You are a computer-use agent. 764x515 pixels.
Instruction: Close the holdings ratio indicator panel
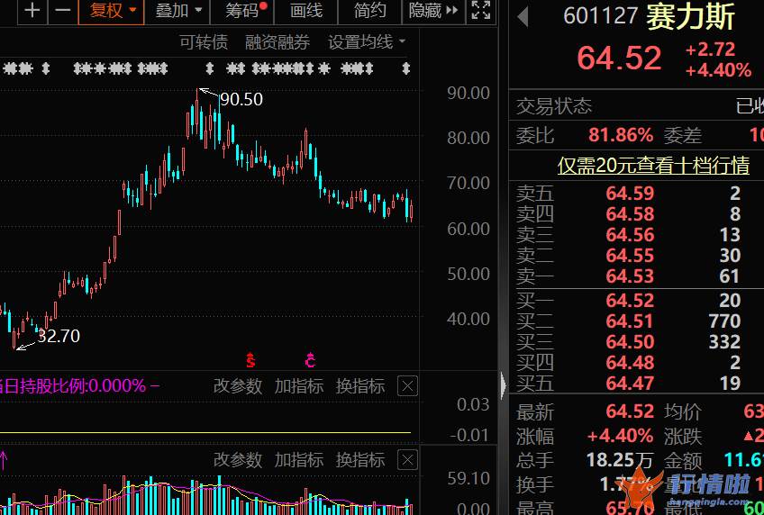408,386
